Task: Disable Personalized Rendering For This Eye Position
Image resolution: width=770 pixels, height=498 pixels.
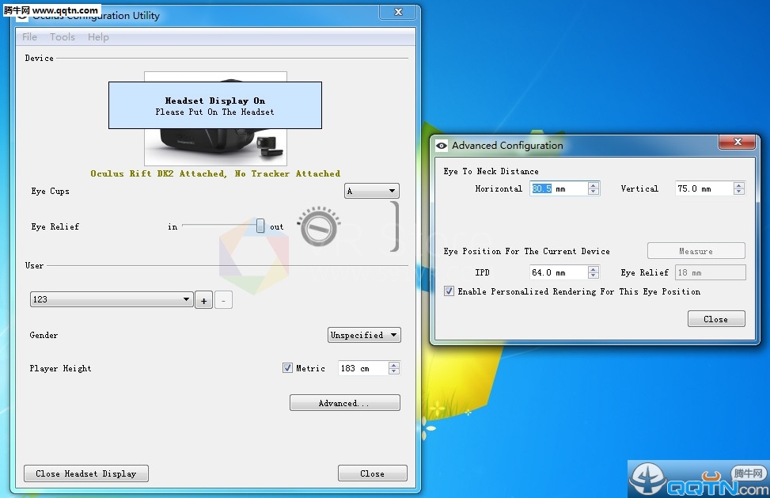Action: 449,291
